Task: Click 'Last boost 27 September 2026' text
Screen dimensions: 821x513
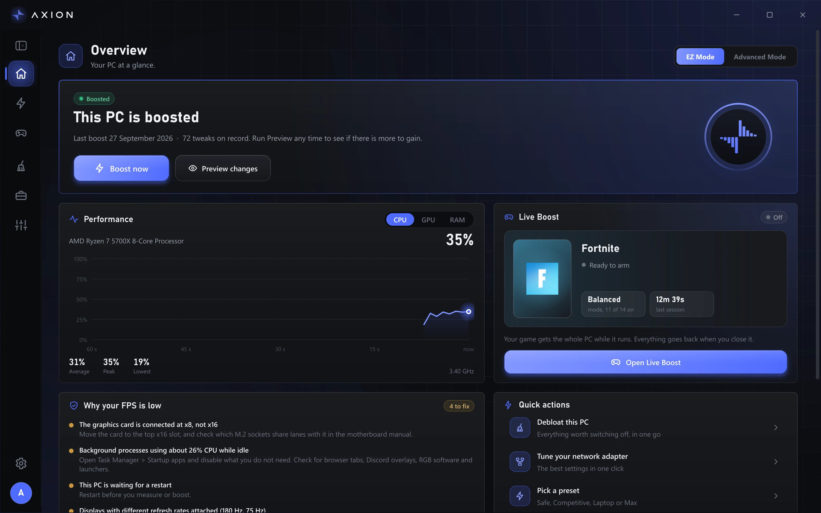Action: click(x=123, y=139)
